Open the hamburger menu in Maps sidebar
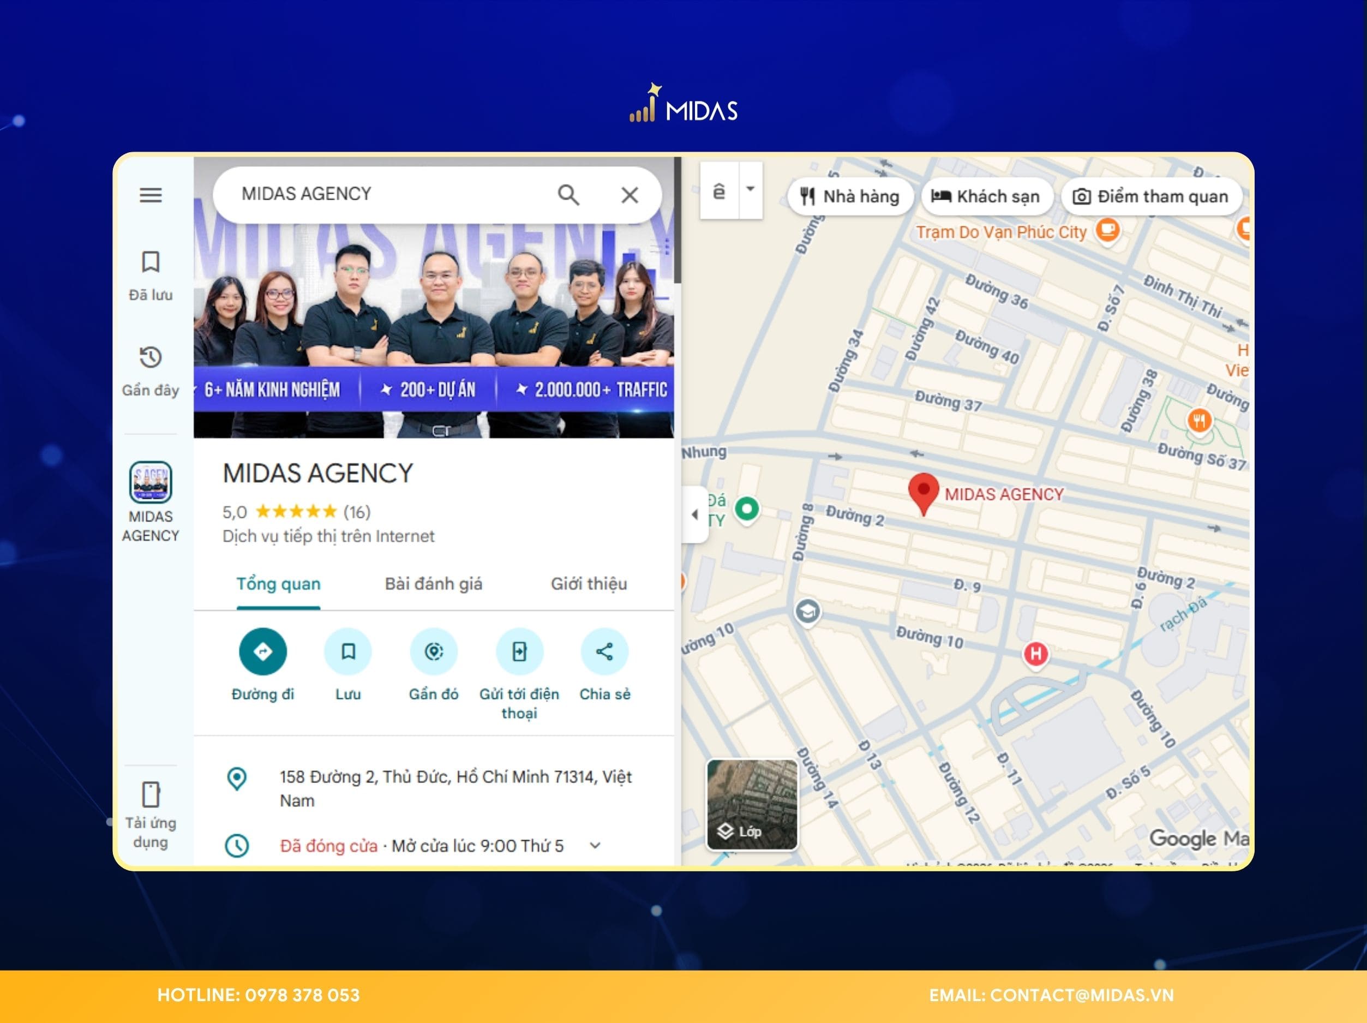1367x1023 pixels. point(150,195)
